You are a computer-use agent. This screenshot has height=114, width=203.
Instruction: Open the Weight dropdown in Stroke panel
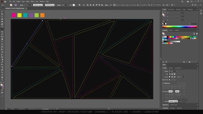click(x=177, y=71)
